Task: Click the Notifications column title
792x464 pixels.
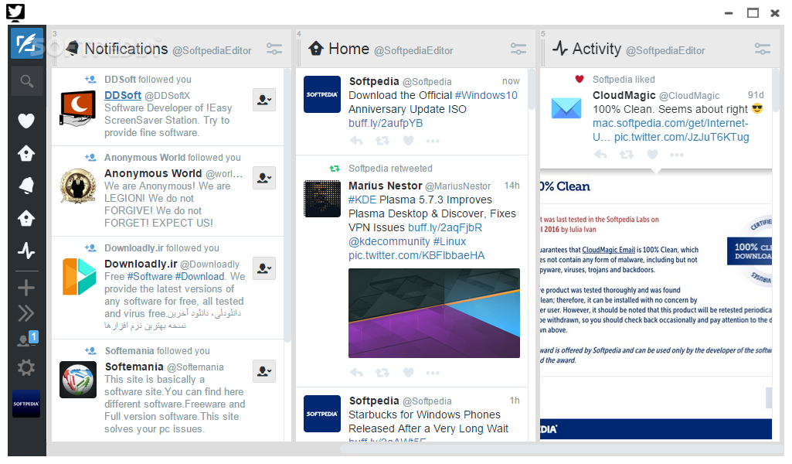Action: (126, 49)
